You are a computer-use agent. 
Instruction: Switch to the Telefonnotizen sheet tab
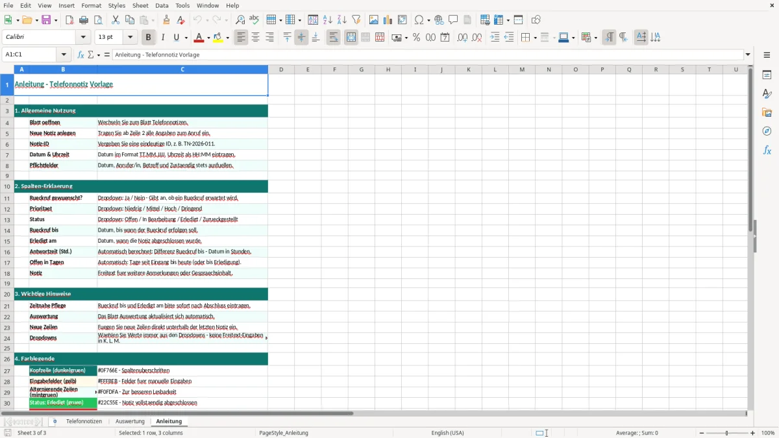point(84,421)
